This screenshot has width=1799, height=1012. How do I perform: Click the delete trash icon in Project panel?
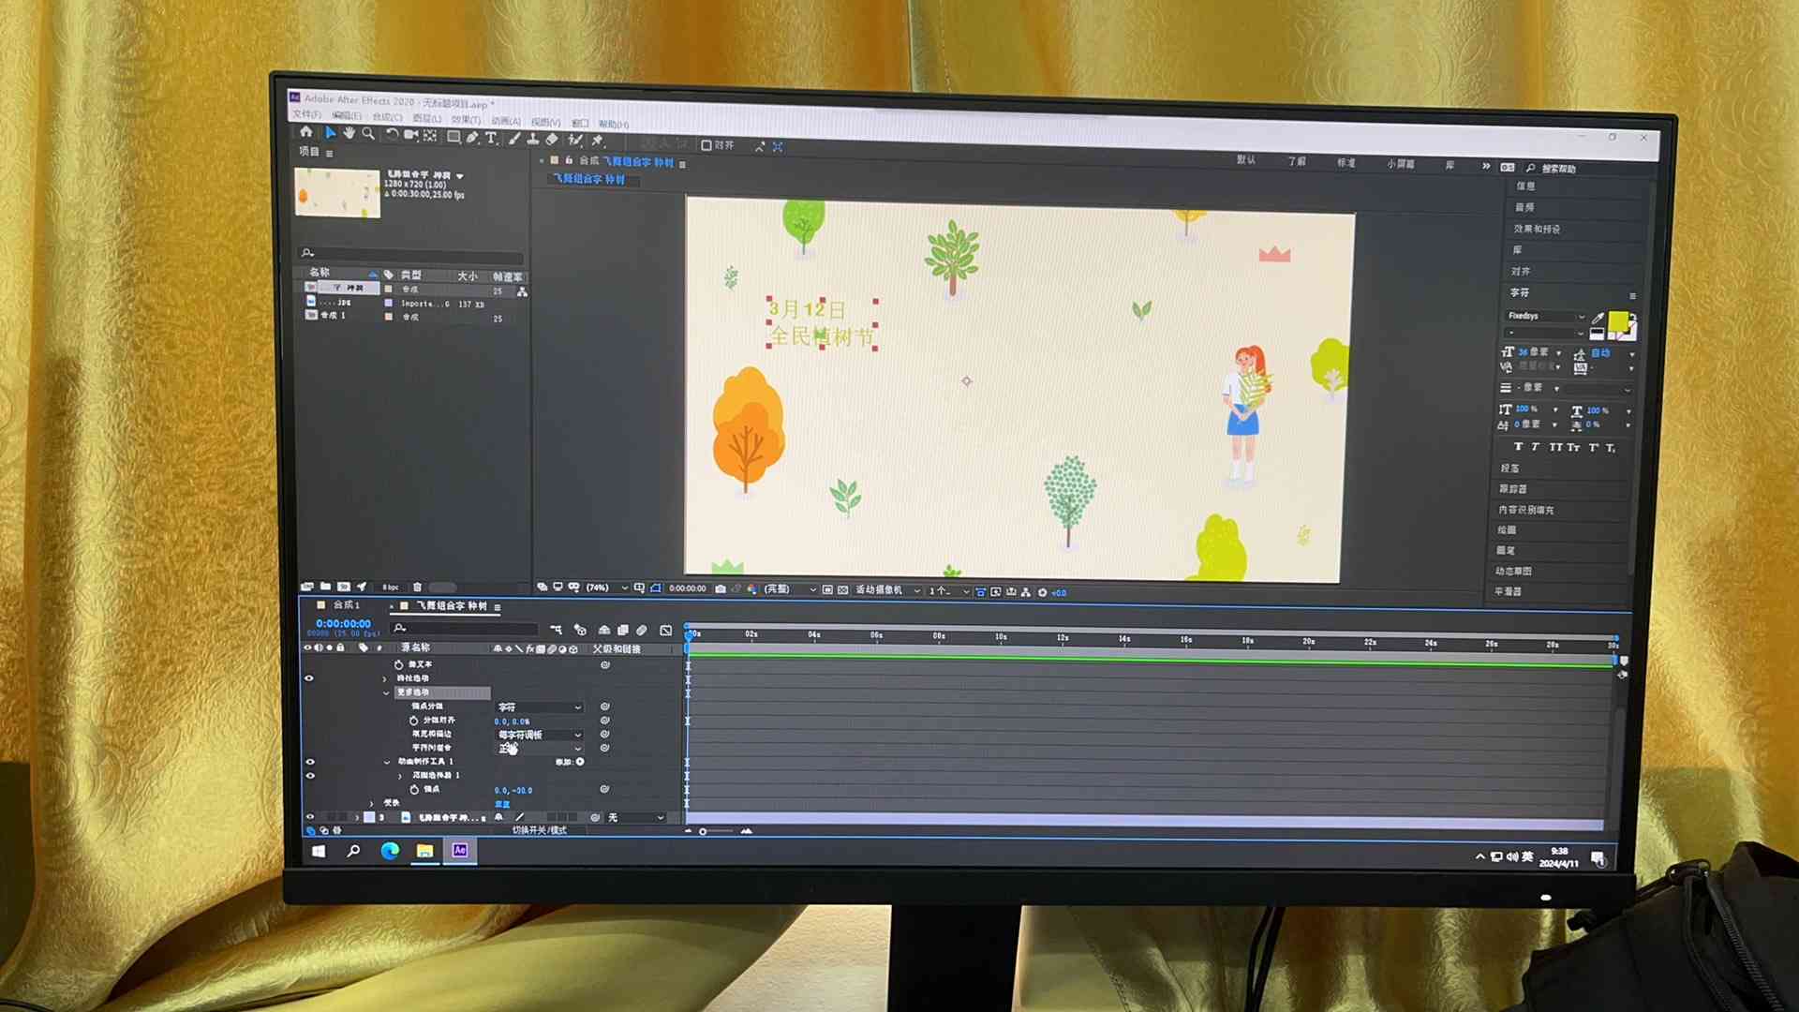coord(417,587)
